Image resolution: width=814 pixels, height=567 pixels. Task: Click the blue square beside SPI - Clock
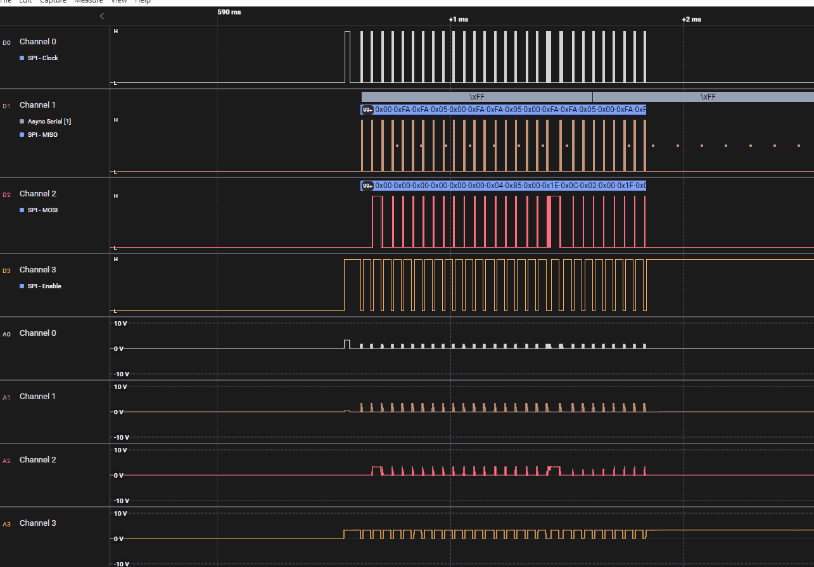[22, 58]
